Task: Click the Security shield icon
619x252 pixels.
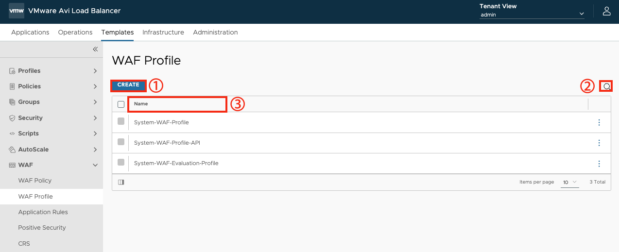Action: (13, 118)
